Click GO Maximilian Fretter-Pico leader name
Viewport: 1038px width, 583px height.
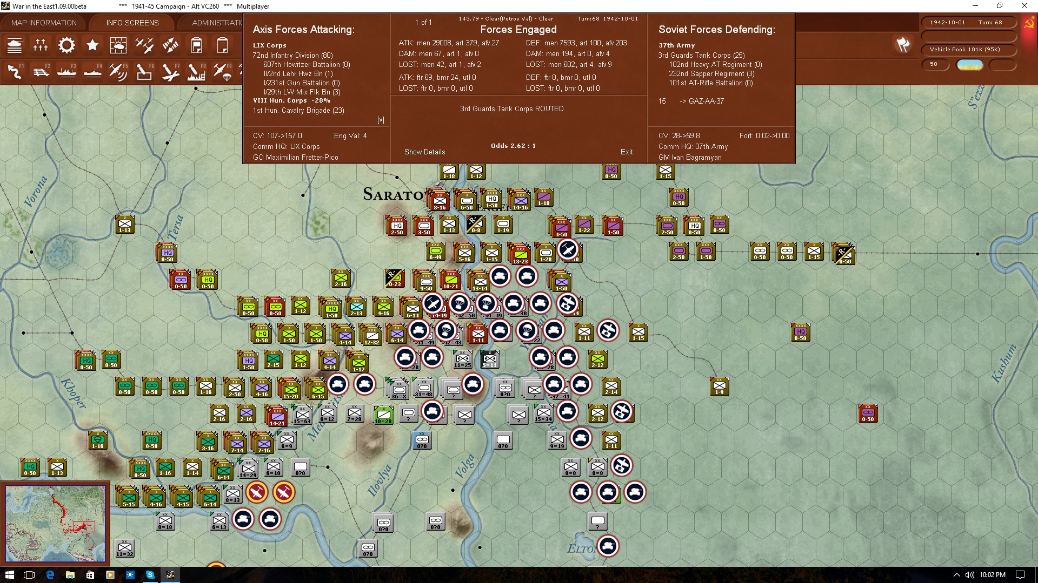(295, 157)
